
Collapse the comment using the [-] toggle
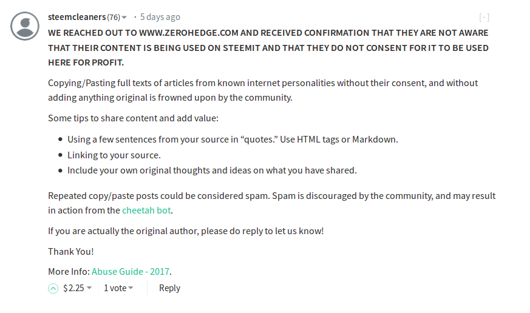pyautogui.click(x=484, y=17)
